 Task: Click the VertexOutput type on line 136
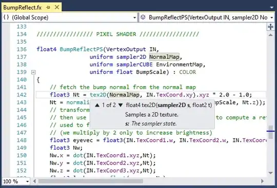[x=126, y=49]
